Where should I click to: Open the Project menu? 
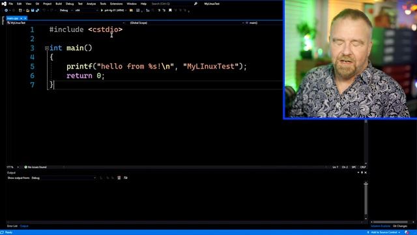[x=48, y=4]
